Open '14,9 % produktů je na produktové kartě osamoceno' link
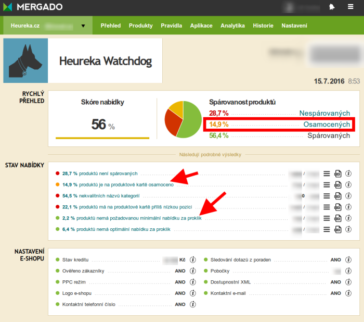The image size is (364, 322). pyautogui.click(x=118, y=185)
